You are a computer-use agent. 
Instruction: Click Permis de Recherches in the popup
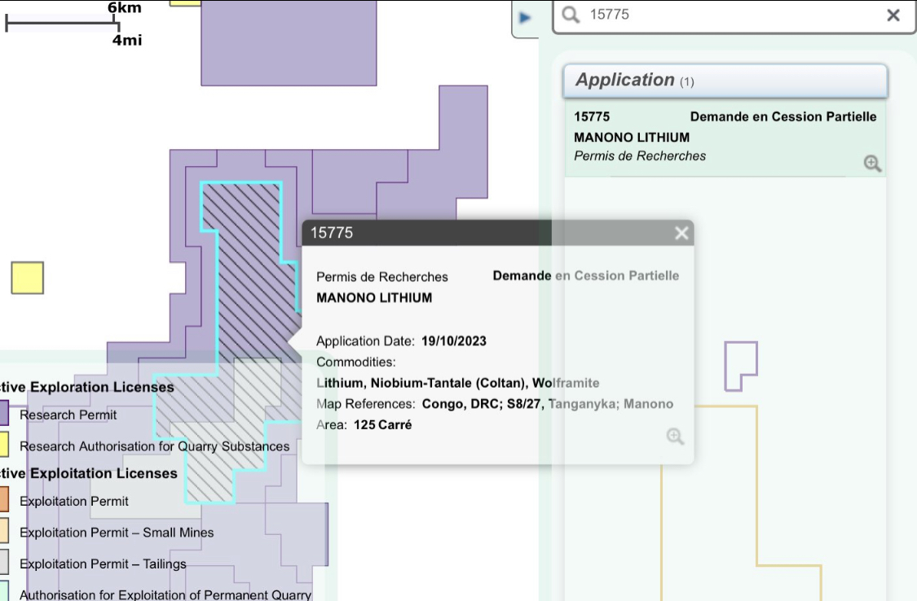click(x=382, y=277)
